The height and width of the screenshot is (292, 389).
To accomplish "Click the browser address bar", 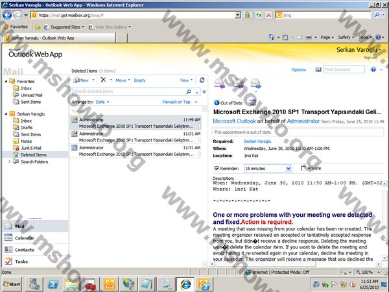I will [x=136, y=15].
